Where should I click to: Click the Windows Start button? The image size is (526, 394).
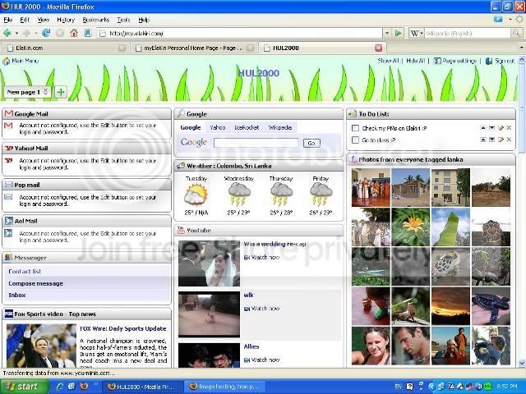(24, 387)
